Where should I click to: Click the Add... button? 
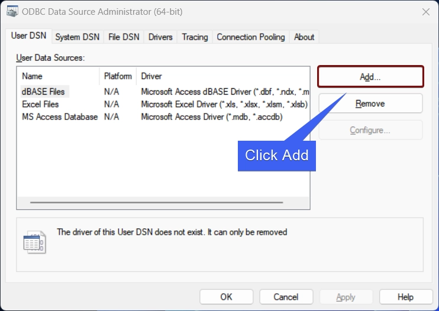tap(370, 77)
